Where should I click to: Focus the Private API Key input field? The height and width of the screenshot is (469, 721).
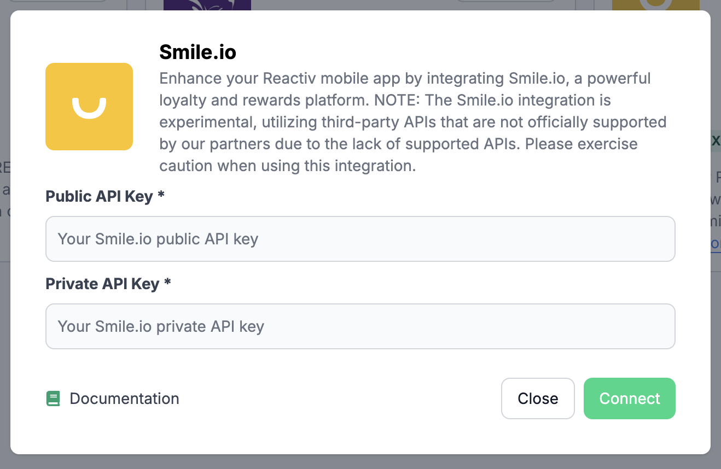360,326
